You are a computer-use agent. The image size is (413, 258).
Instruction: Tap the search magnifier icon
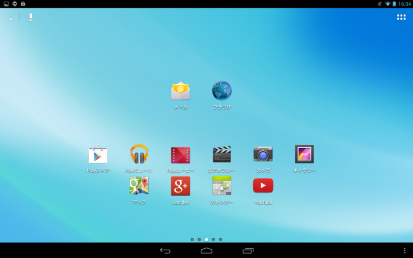pyautogui.click(x=9, y=17)
